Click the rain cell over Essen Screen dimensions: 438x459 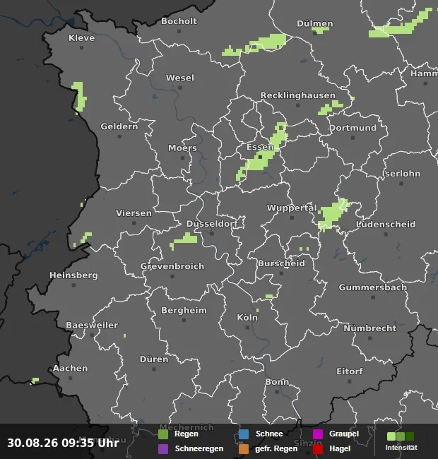pyautogui.click(x=262, y=150)
